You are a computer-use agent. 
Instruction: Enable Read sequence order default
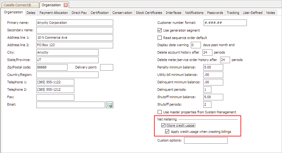tap(160, 38)
